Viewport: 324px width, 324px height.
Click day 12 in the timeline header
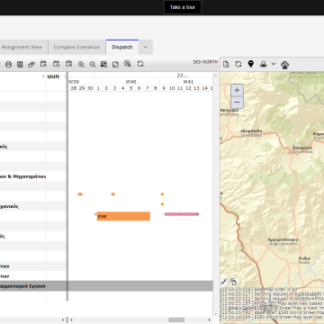pyautogui.click(x=188, y=88)
